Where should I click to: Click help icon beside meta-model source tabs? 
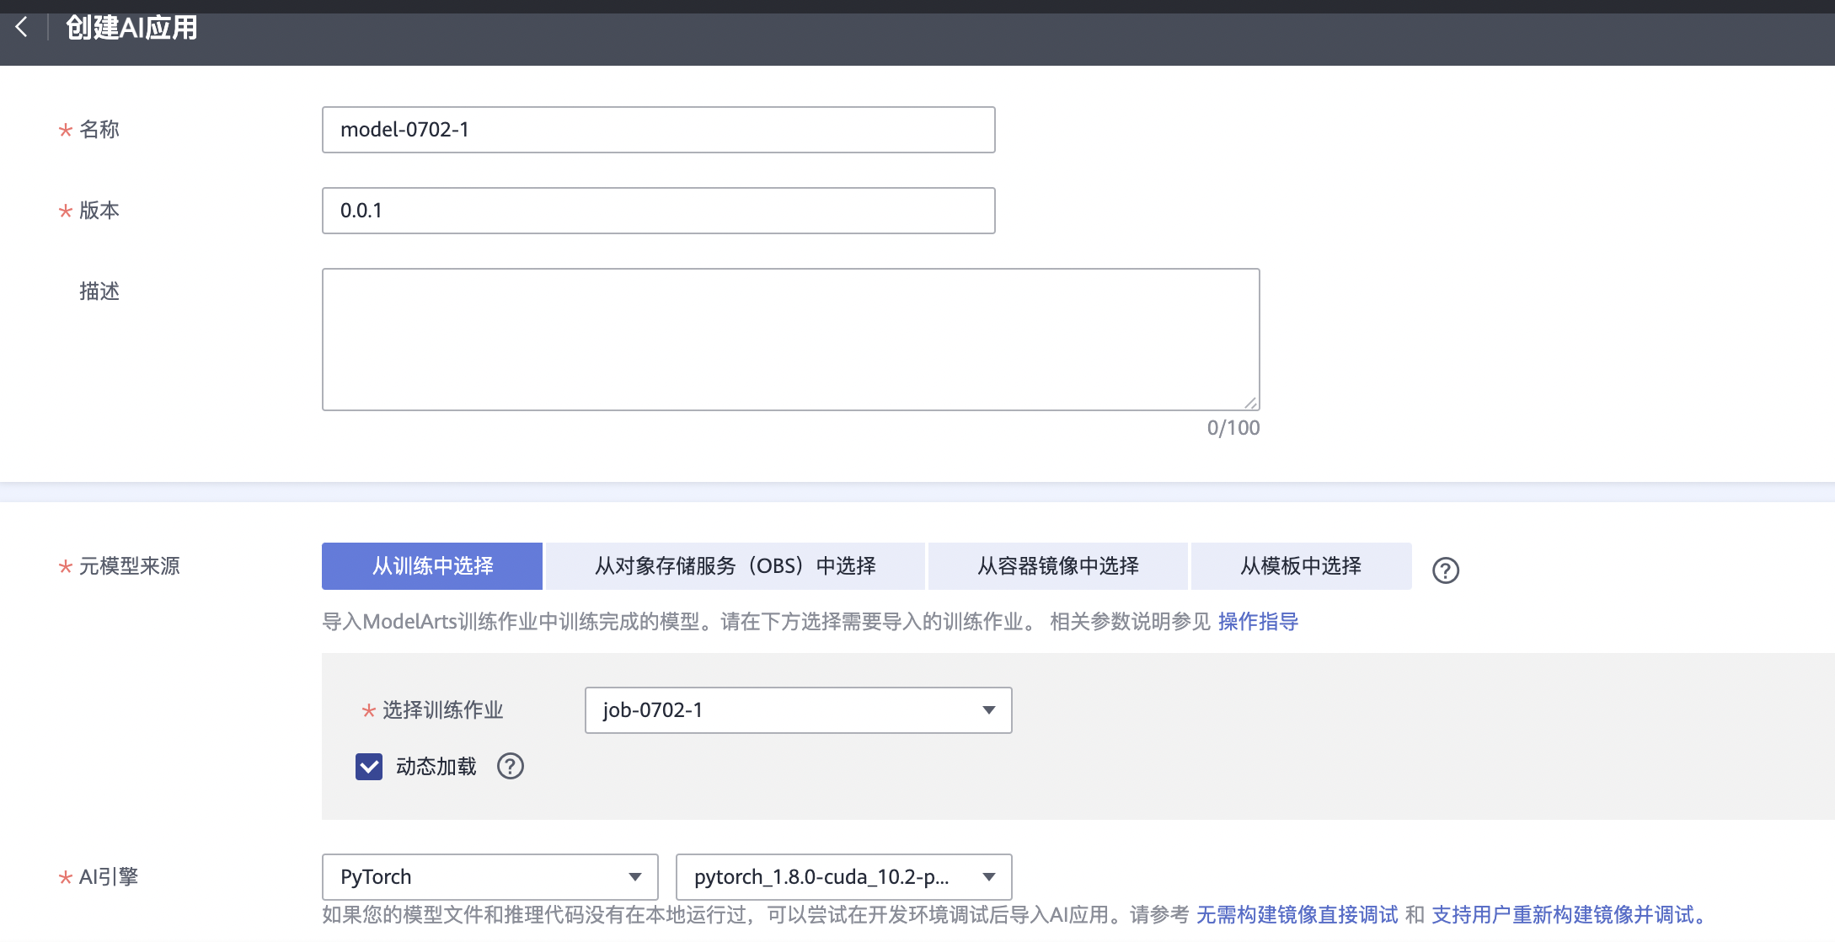coord(1445,570)
